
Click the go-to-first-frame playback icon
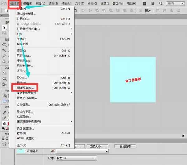tap(183, 136)
